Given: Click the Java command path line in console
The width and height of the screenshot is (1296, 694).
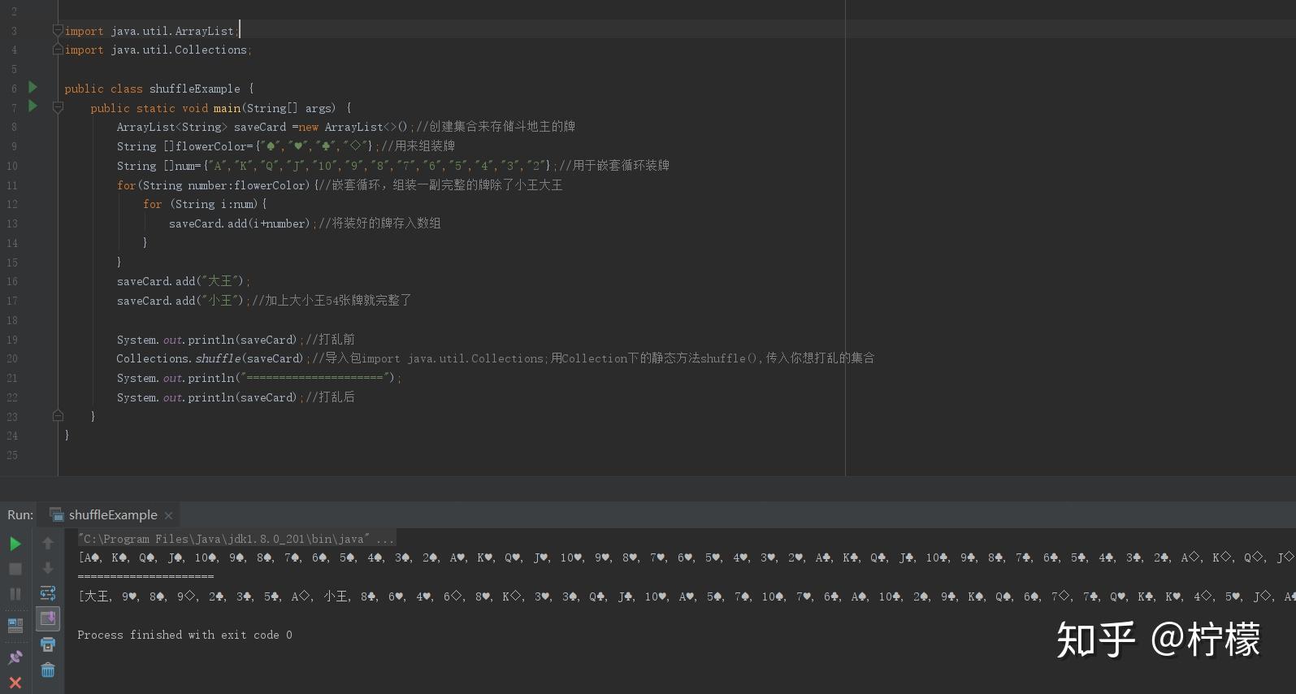Looking at the screenshot, I should tap(236, 539).
